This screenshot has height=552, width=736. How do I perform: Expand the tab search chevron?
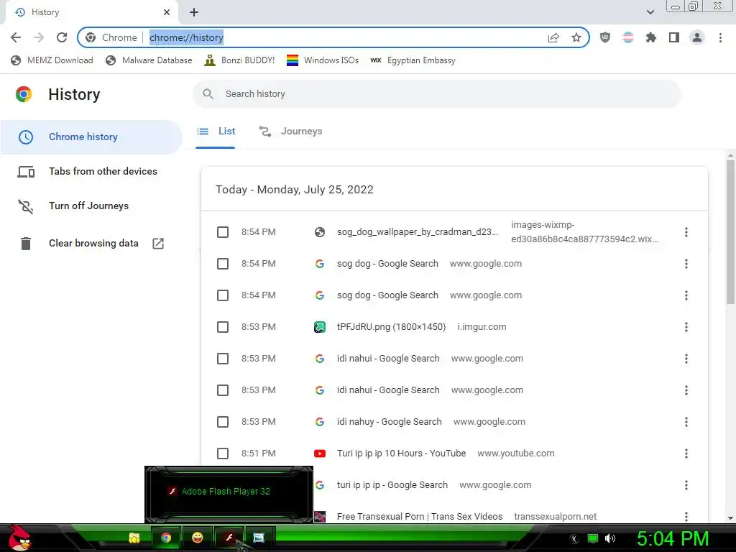pos(650,12)
